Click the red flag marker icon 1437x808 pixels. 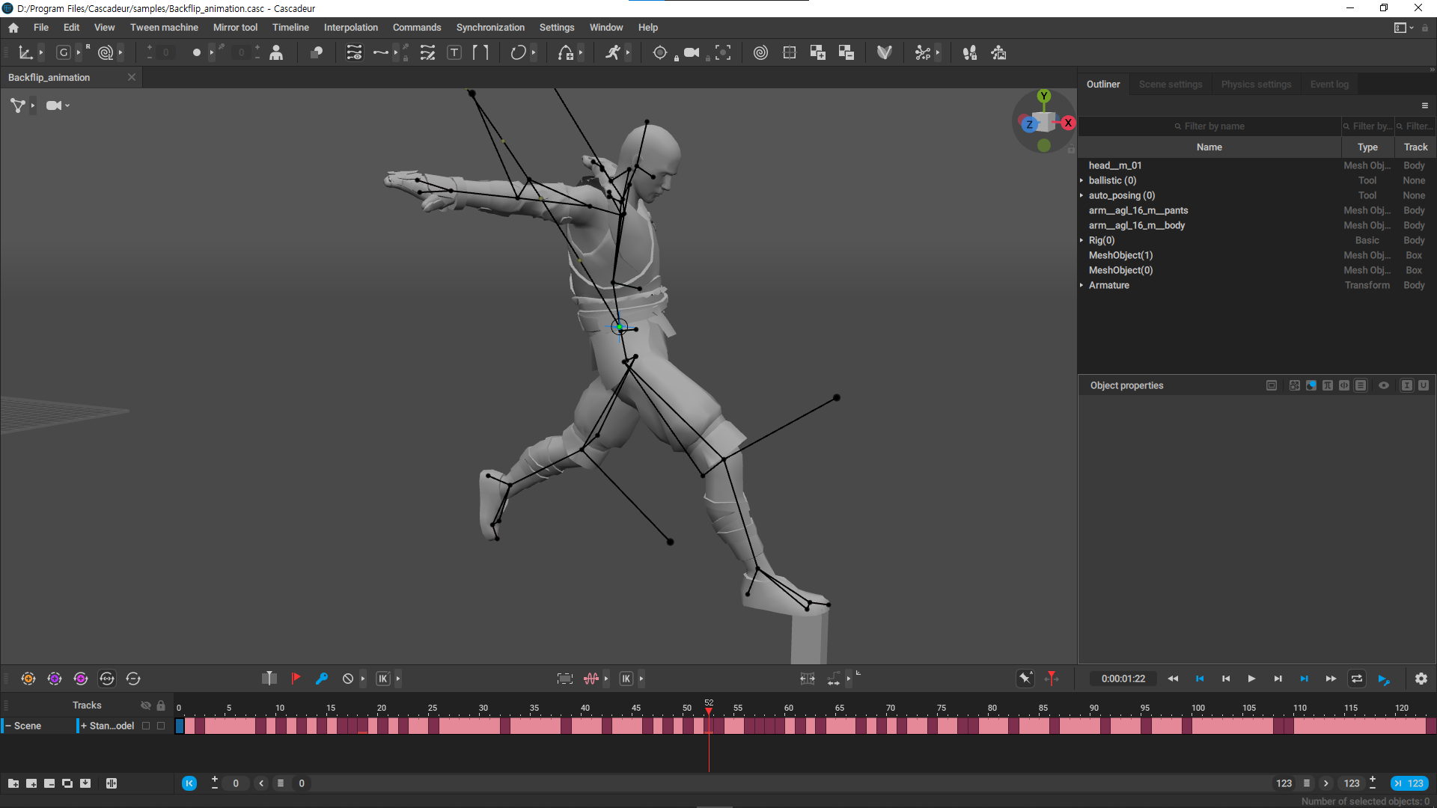point(296,679)
